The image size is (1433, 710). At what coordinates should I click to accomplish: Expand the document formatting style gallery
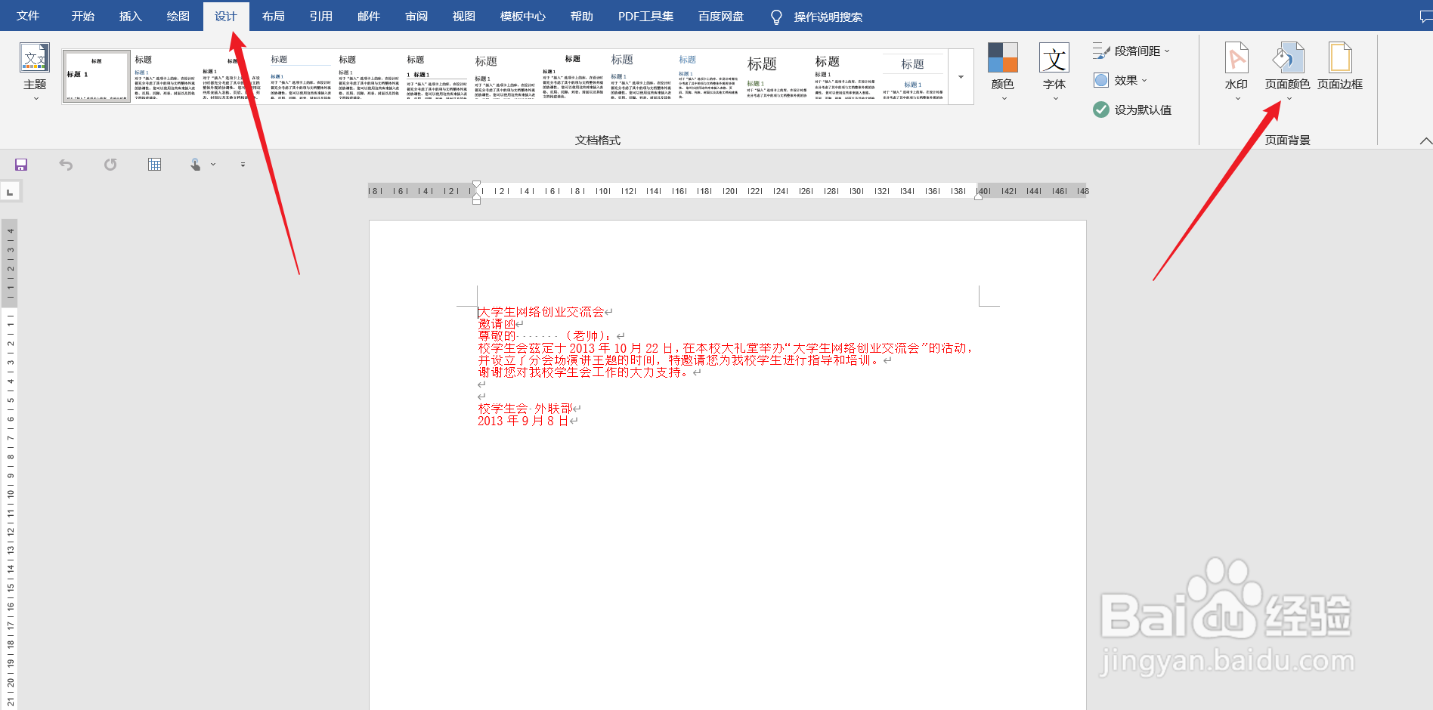pyautogui.click(x=961, y=77)
